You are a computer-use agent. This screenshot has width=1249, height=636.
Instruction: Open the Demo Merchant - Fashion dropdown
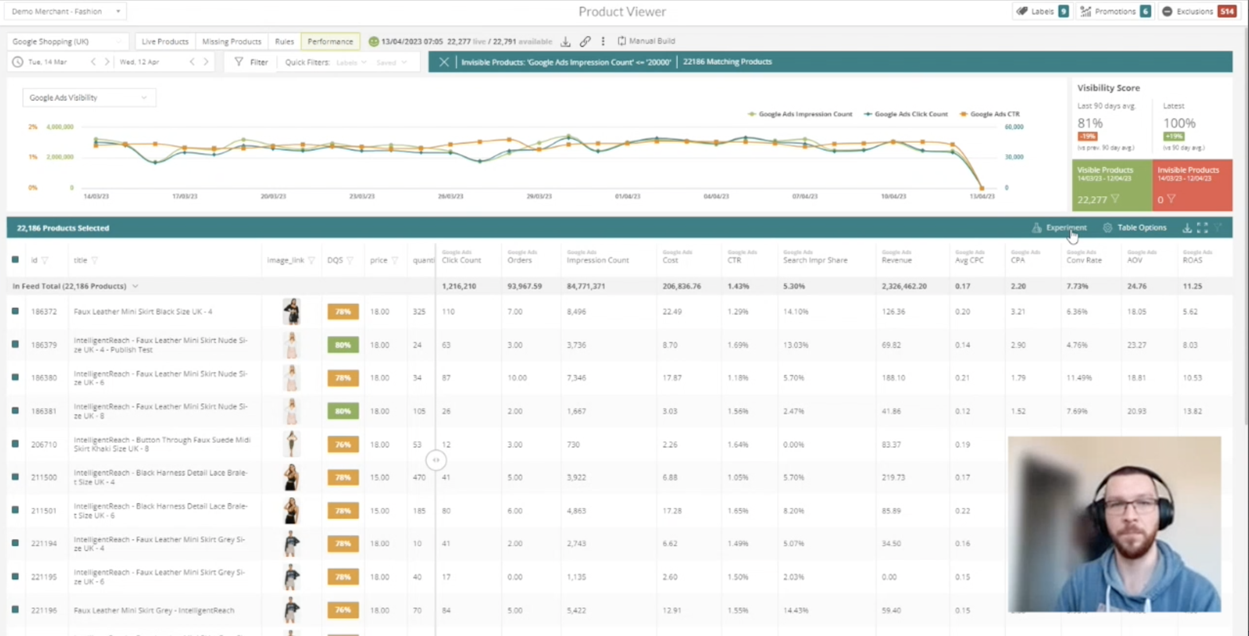65,11
